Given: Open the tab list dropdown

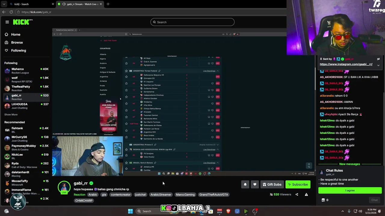Looking at the screenshot, I should [4, 4].
